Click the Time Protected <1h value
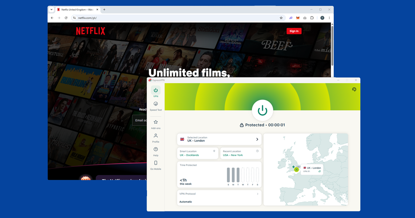415x218 pixels. pos(183,180)
